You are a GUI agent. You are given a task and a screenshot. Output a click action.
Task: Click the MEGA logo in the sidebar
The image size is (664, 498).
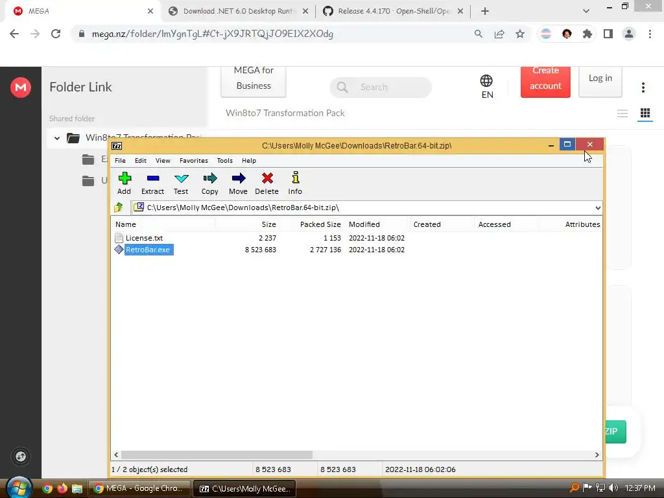tap(20, 88)
